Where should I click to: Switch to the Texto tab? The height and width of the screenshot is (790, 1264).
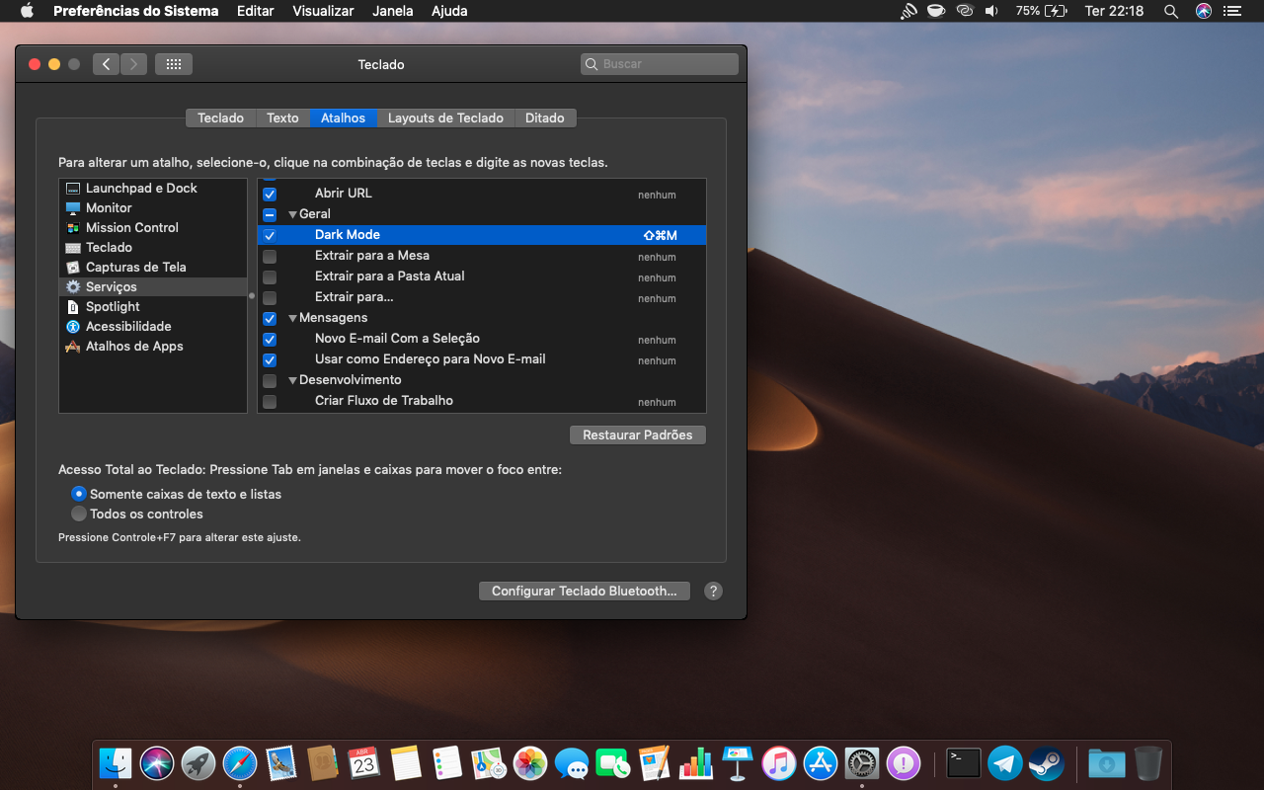282,118
